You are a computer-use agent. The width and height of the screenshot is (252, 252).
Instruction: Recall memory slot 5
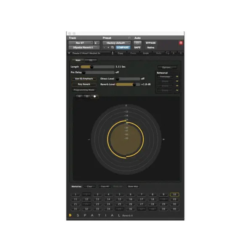coord(119,194)
